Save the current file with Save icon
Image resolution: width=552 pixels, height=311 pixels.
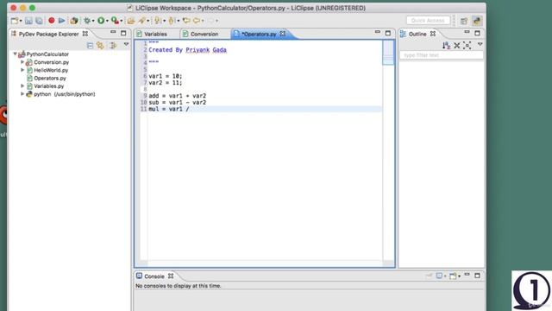coord(28,21)
